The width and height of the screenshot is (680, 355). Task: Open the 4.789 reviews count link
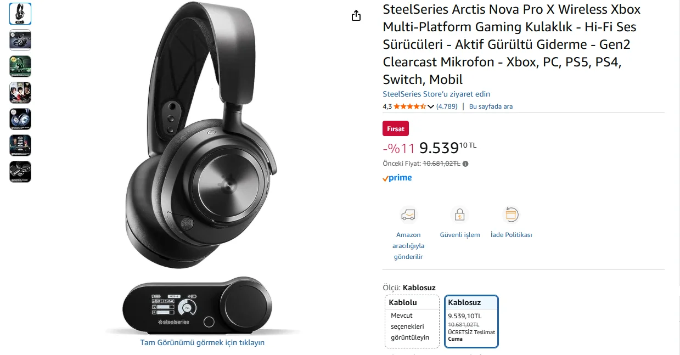pos(447,106)
